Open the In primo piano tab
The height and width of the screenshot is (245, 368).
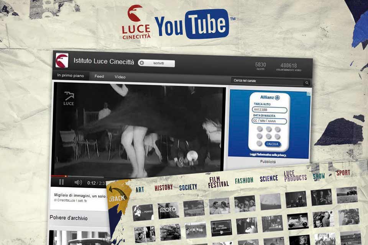71,75
